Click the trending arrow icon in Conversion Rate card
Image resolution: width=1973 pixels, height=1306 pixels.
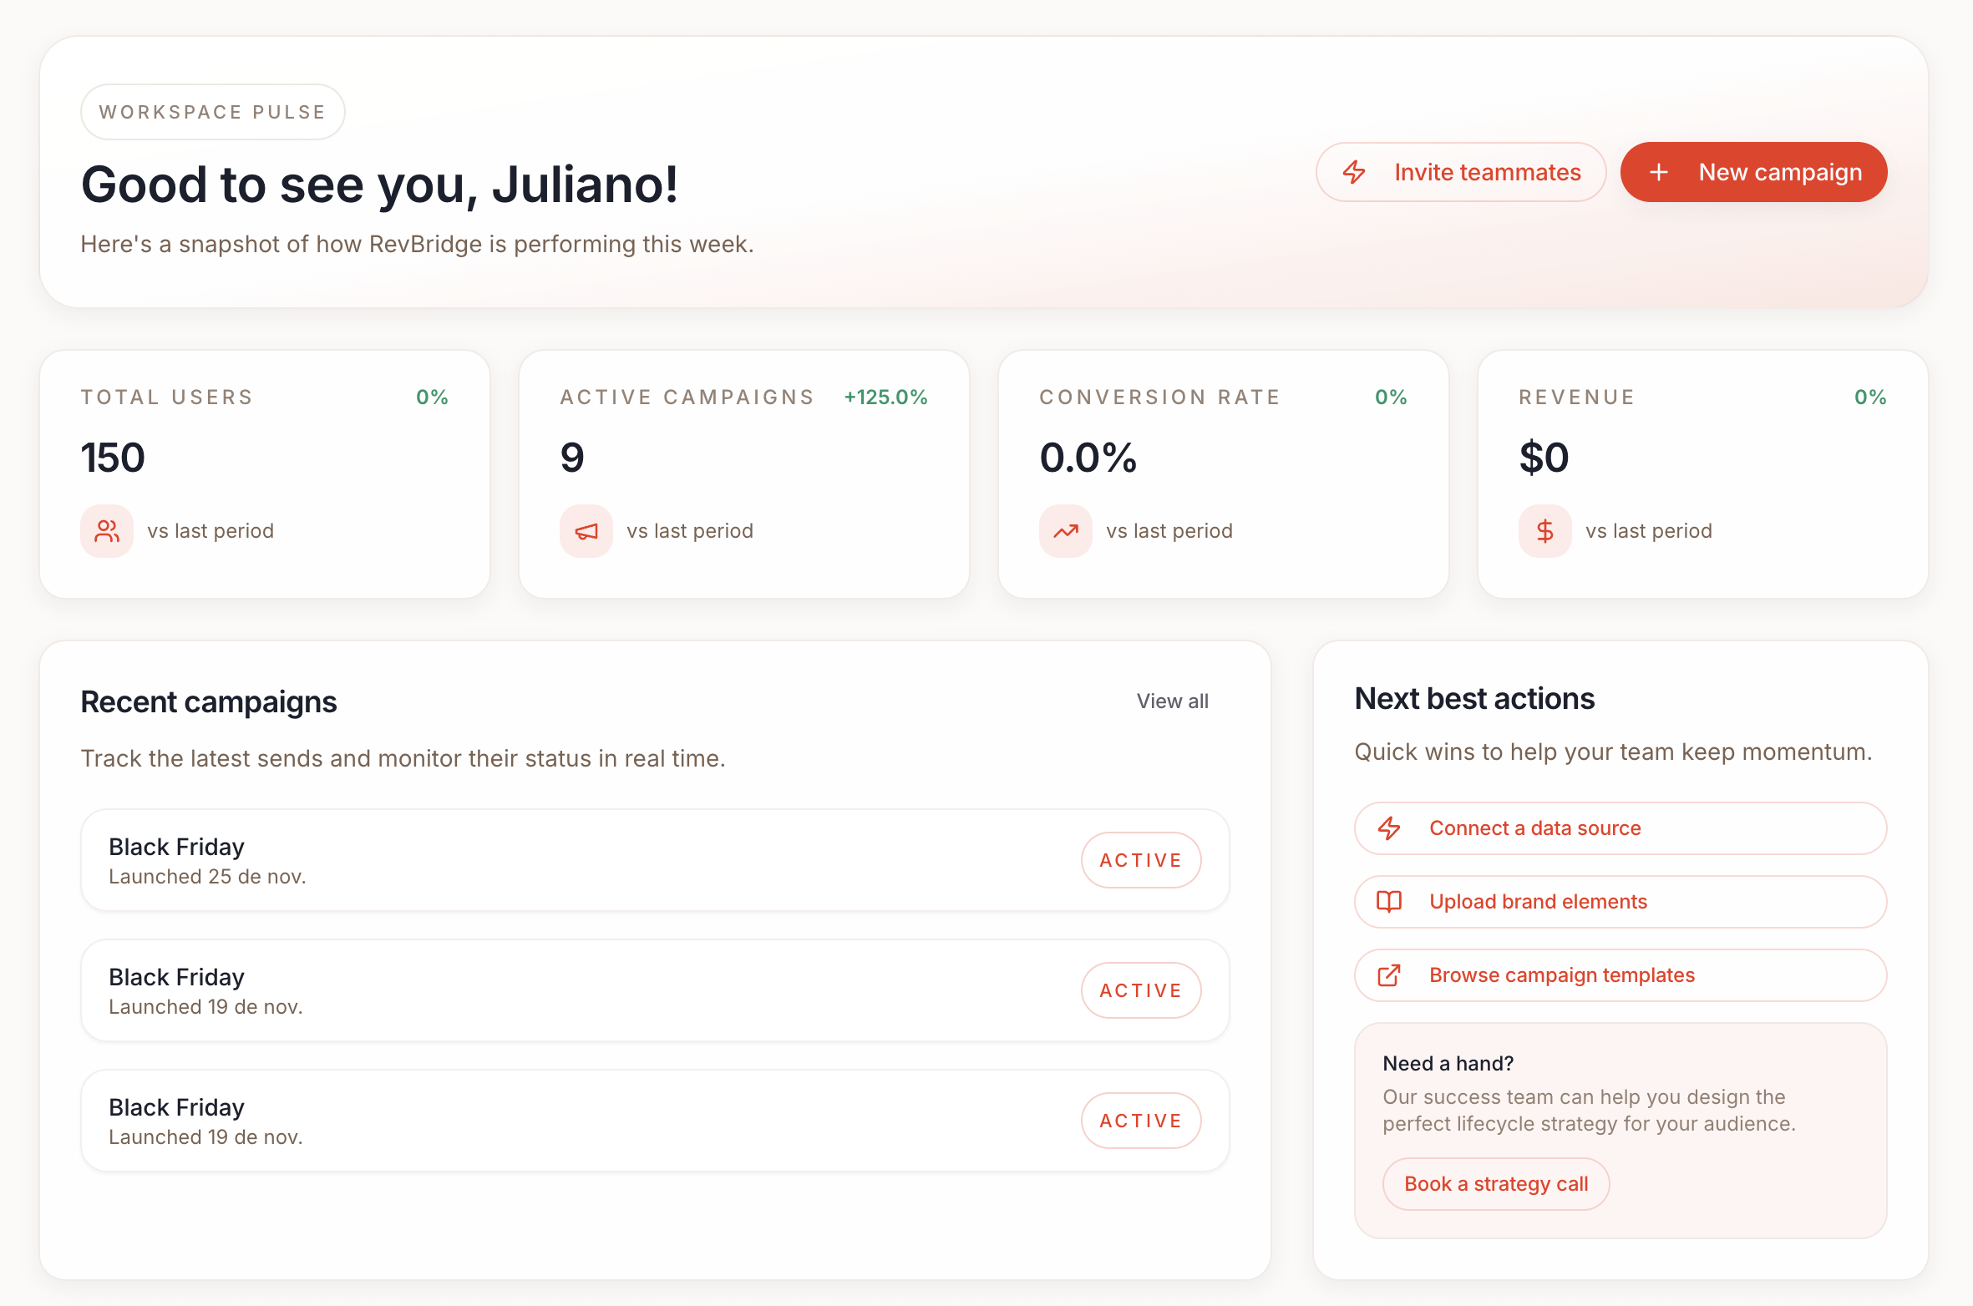1066,531
